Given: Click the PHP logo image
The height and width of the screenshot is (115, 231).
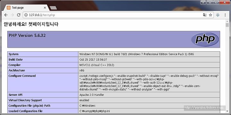Looking at the screenshot, I should (x=205, y=39).
